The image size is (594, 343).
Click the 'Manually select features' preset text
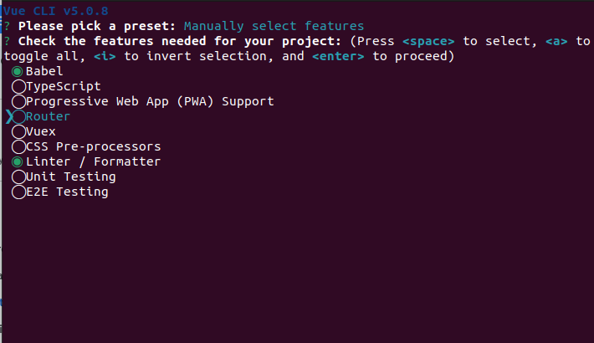coord(274,26)
